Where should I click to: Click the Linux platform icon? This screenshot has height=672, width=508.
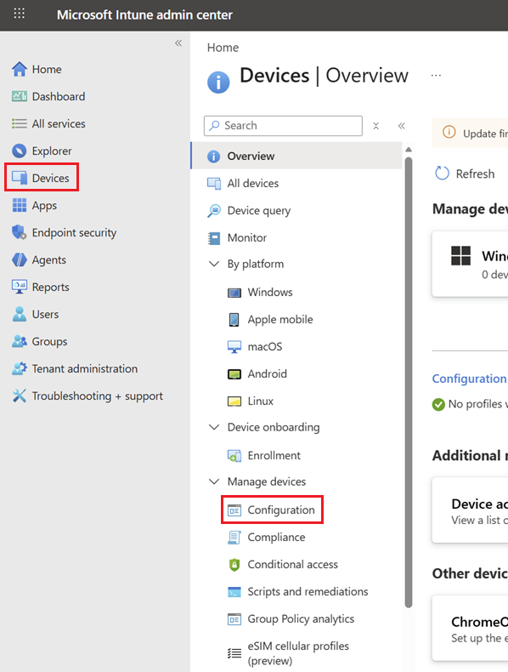pos(234,401)
